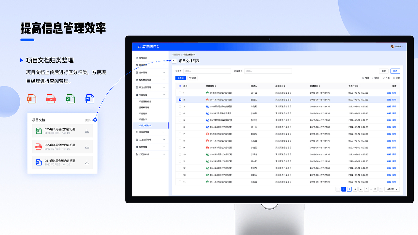Viewport: 418px width, 235px height.
Task: Click the 创建人 input field
Action: coord(207,71)
